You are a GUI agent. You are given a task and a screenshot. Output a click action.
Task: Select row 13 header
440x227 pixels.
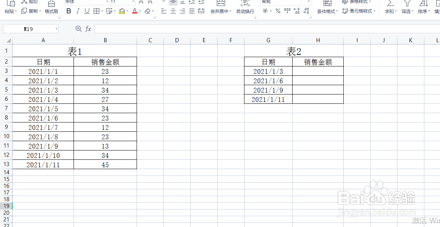(6, 164)
